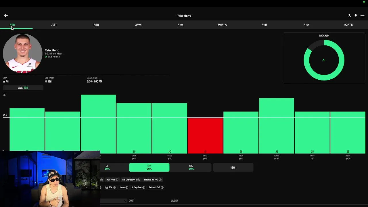Click the share/export icon in the header
Image resolution: width=368 pixels, height=207 pixels.
click(349, 16)
